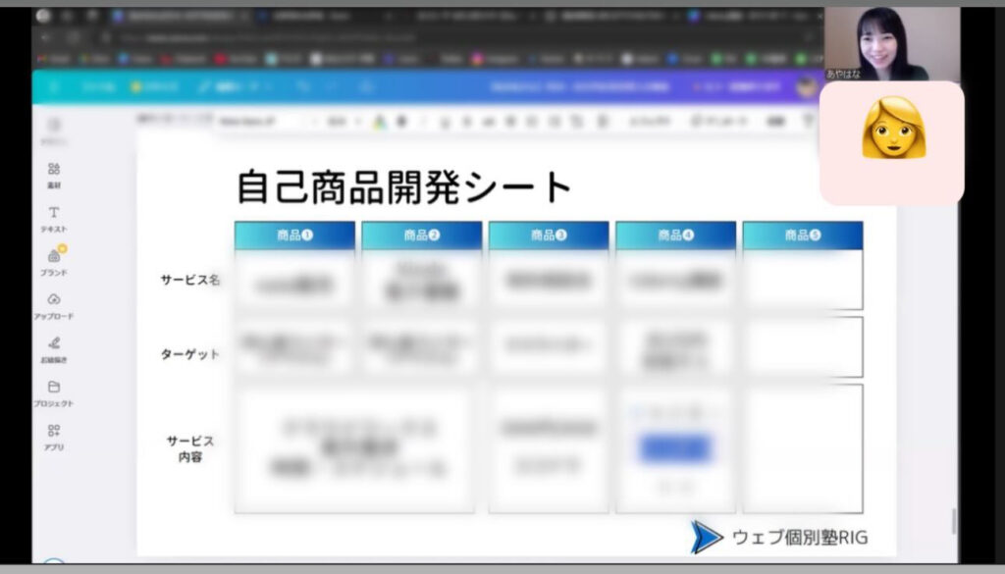Open the 素材 (Elements) sidebar panel

54,174
